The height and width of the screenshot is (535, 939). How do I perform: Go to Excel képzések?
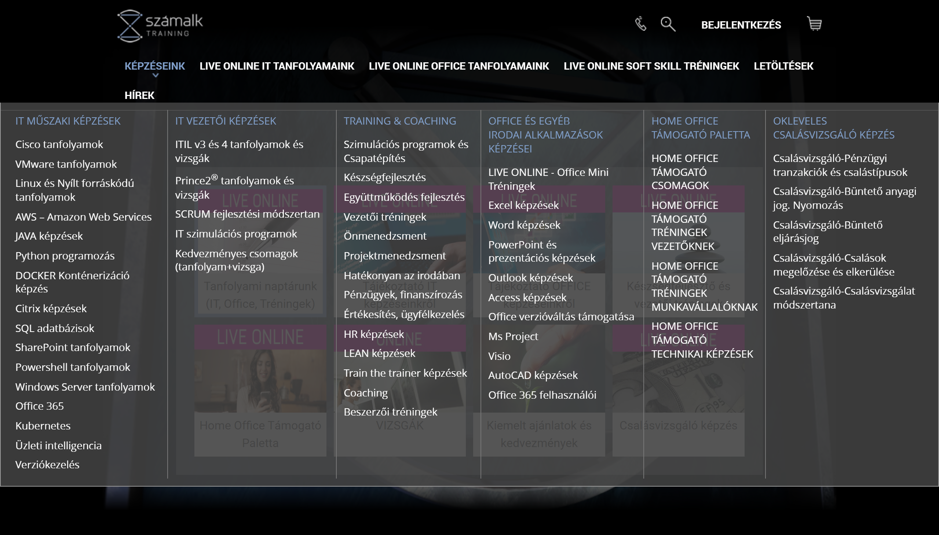point(523,206)
